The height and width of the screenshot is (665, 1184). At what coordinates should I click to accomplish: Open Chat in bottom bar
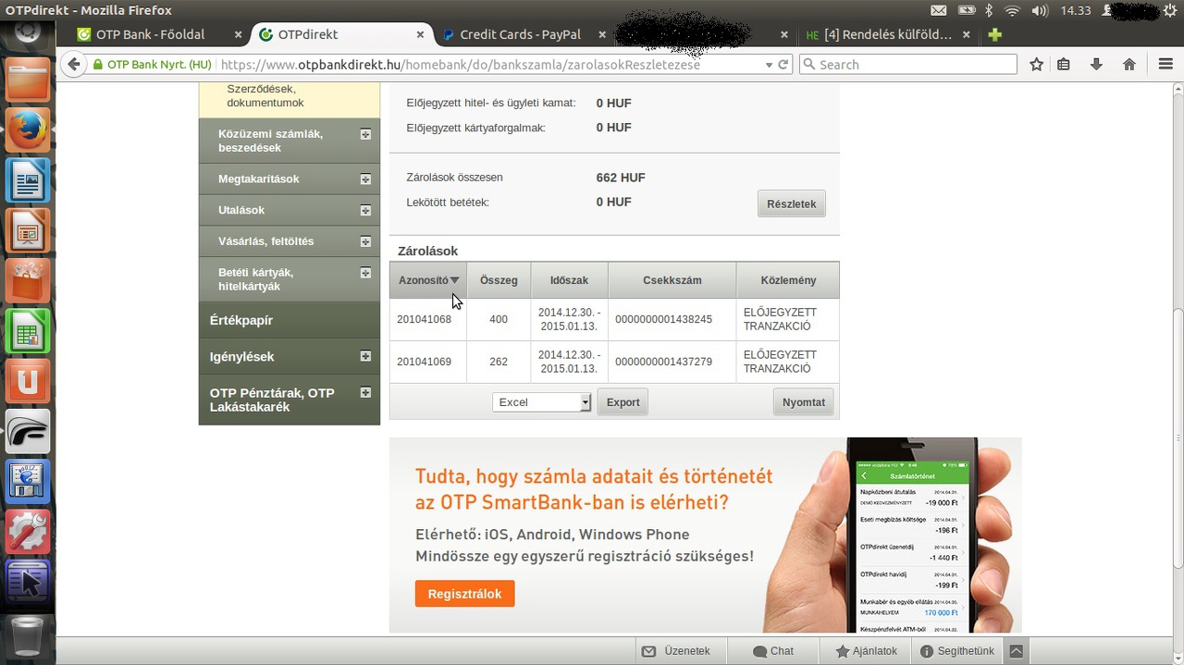(773, 651)
